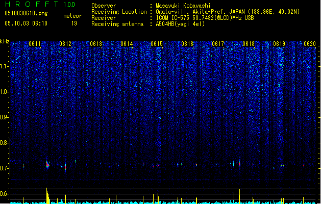The image size is (321, 204).
Task: Click the 1.0 frequency axis label
Action: pos(5,92)
